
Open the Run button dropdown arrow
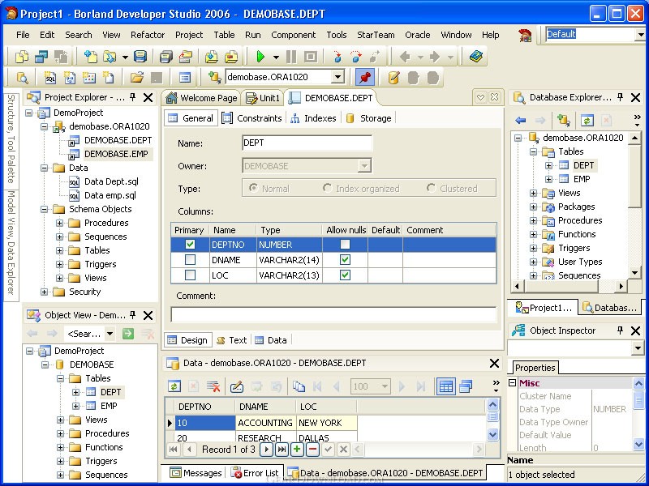(276, 57)
